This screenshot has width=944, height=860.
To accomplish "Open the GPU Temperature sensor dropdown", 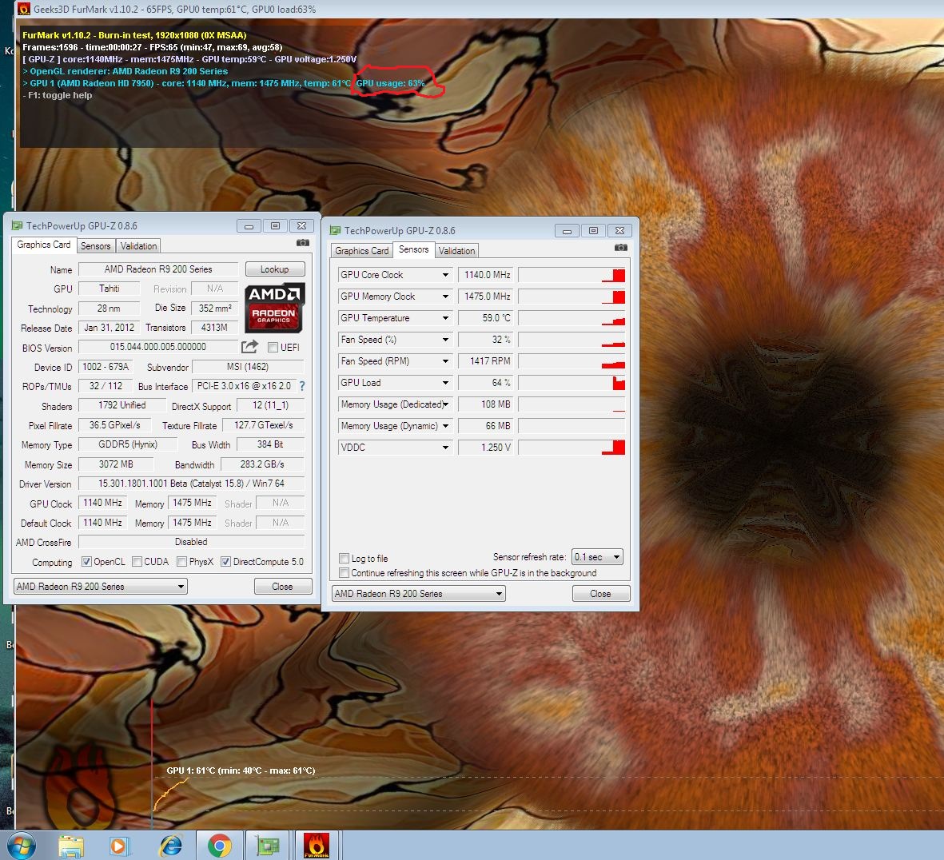I will 445,318.
